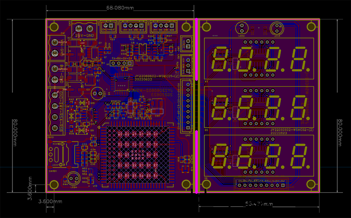351x218 pixels.
Task: Click the 24V-GND terminal block connector
Action: pos(84,28)
